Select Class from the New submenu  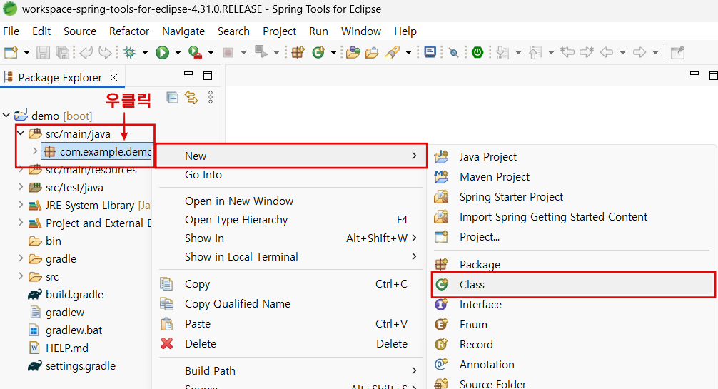pos(472,284)
